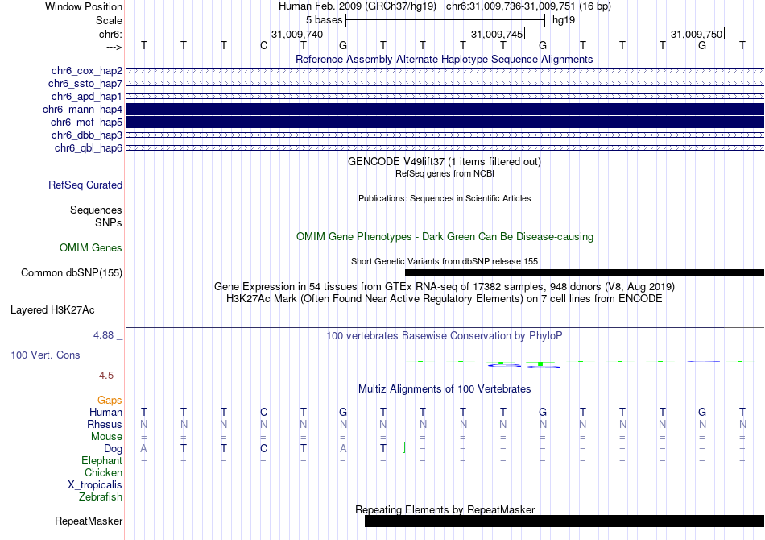
Task: Click the Reference Assembly Alternate Haplotype title
Action: pos(445,59)
